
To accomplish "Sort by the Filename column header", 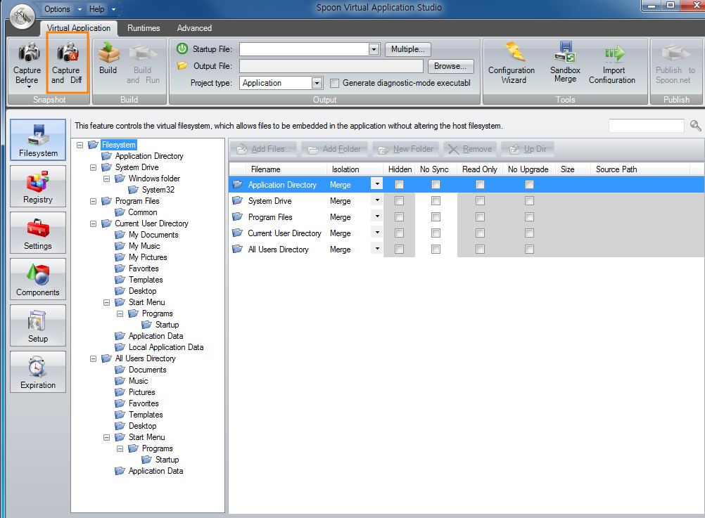I will click(286, 169).
